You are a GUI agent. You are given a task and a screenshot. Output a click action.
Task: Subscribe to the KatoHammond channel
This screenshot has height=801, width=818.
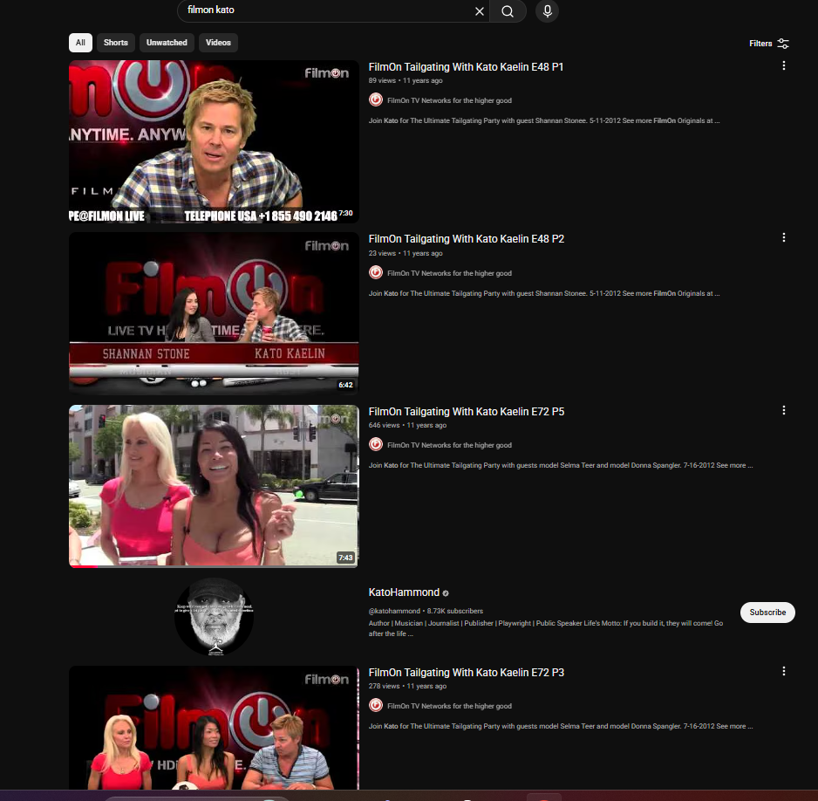pyautogui.click(x=767, y=613)
